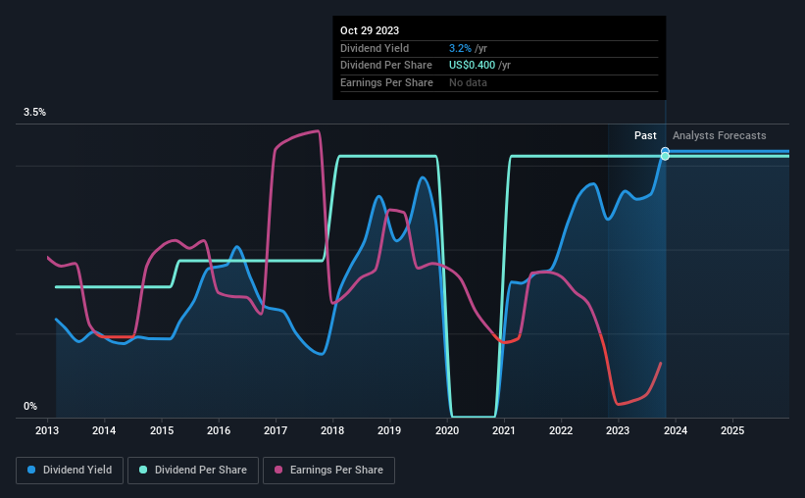Viewport: 805px width, 498px height.
Task: Click the Past region label
Action: tap(645, 135)
